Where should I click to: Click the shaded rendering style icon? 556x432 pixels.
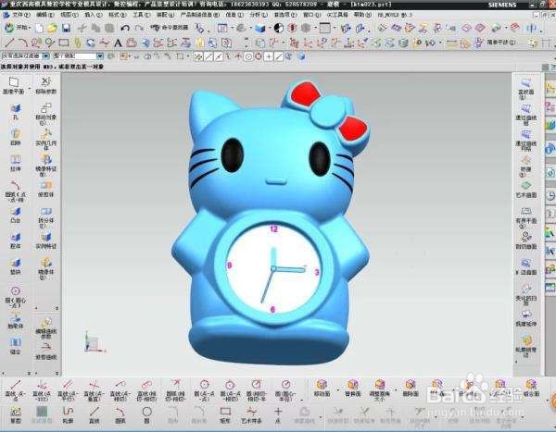point(259,28)
